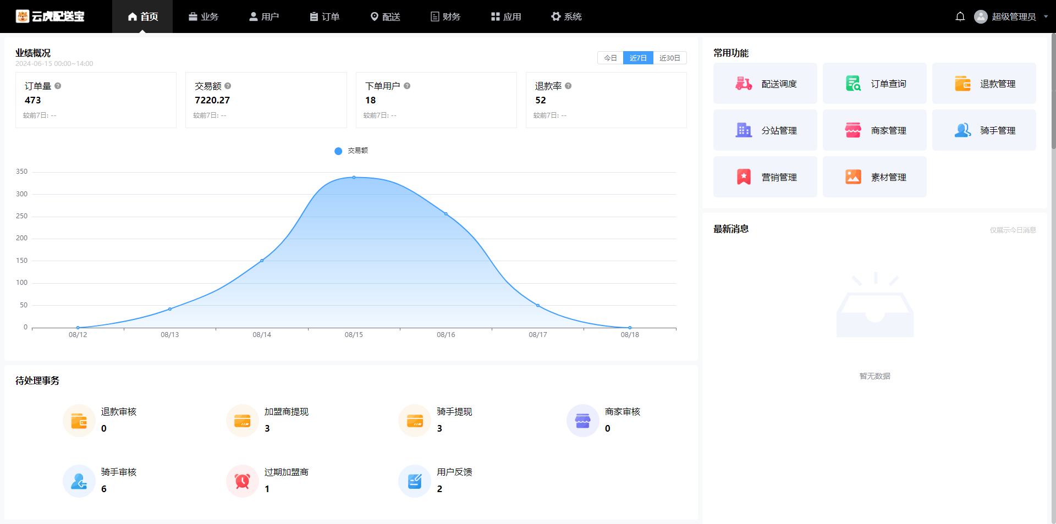Switch to the 财务 navigation tab
The width and height of the screenshot is (1056, 524).
(x=446, y=16)
